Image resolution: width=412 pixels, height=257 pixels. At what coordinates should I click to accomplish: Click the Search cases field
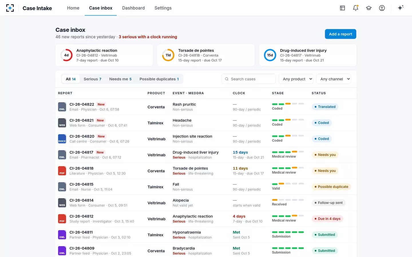[249, 79]
